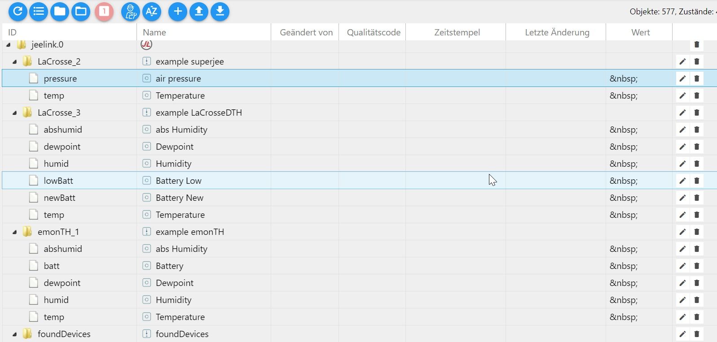Click the upload arrow toolbar button
717x342 pixels.
point(199,11)
